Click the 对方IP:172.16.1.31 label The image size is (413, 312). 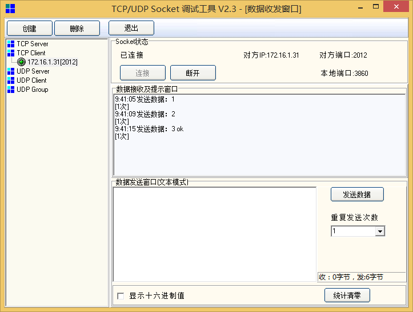(271, 55)
